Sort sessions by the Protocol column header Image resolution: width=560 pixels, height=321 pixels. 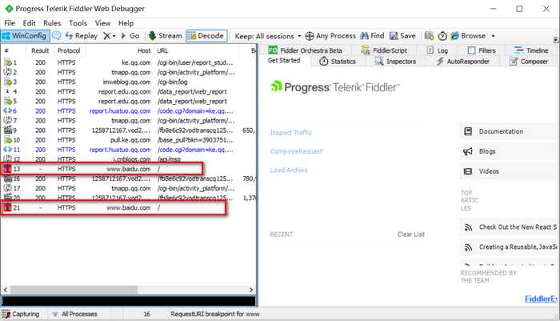(69, 50)
